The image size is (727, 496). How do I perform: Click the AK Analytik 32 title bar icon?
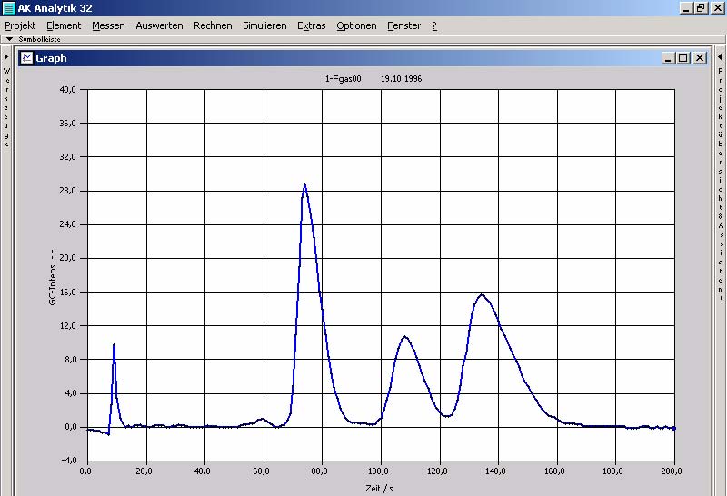pyautogui.click(x=8, y=7)
